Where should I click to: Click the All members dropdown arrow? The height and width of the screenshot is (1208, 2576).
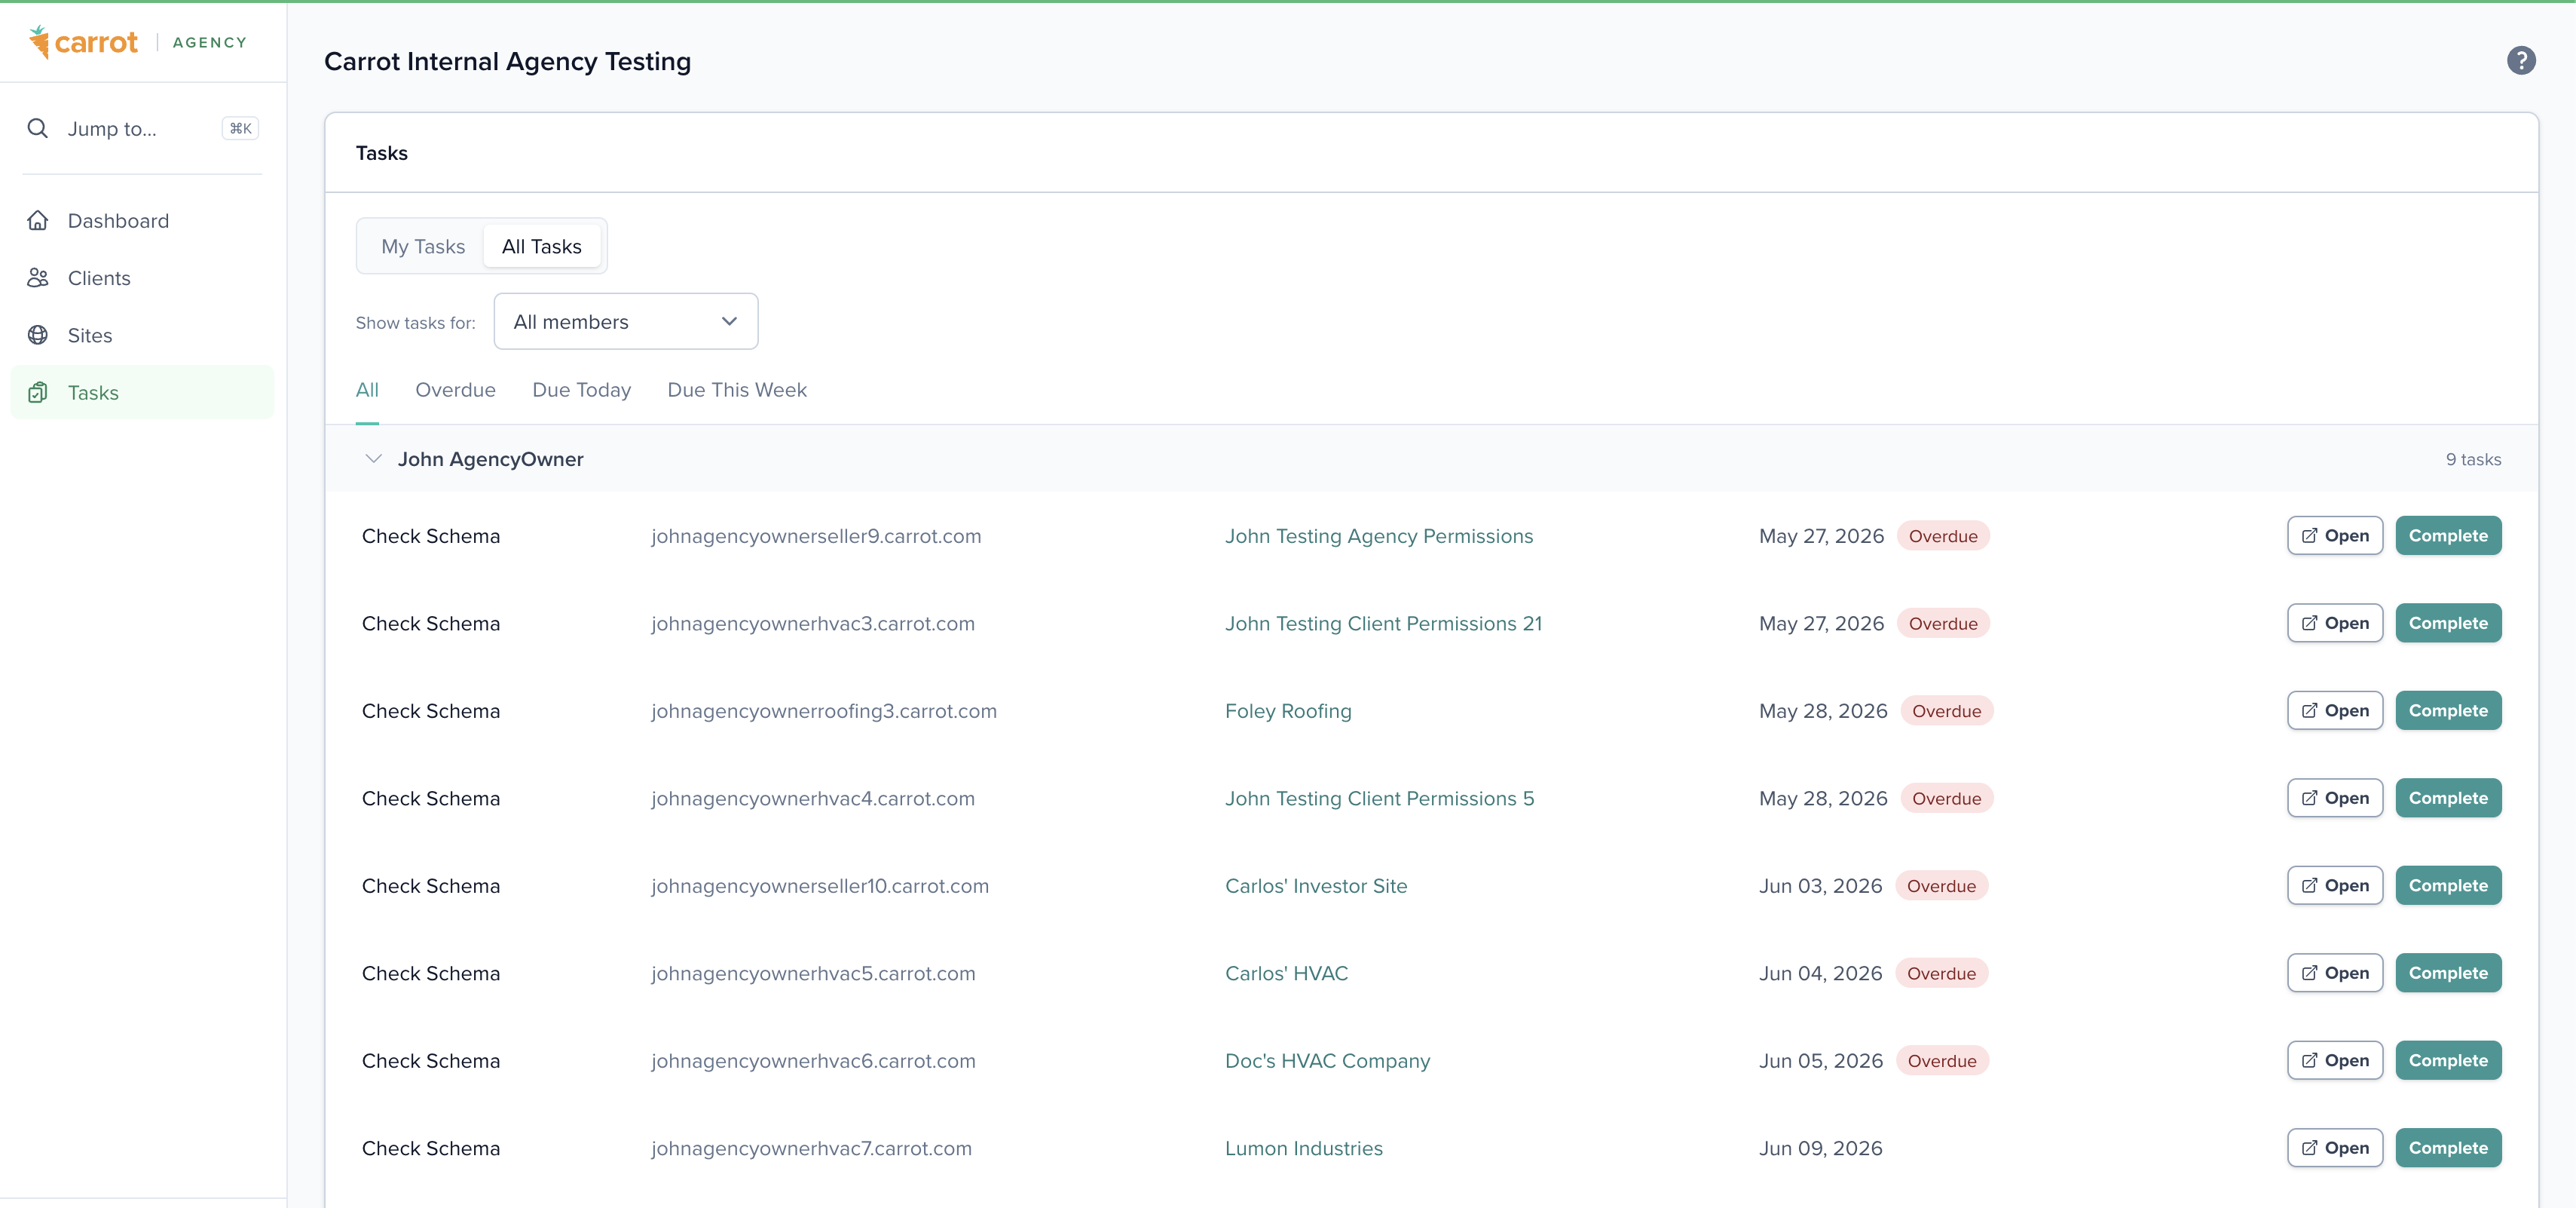(729, 321)
